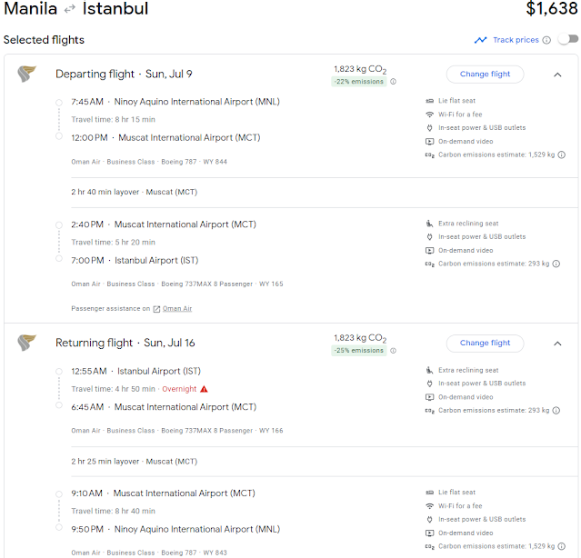
Task: Click the -25% emissions badge
Action: point(359,351)
